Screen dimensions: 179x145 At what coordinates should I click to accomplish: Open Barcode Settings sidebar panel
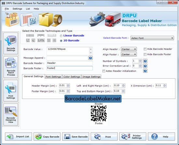pos(11,43)
